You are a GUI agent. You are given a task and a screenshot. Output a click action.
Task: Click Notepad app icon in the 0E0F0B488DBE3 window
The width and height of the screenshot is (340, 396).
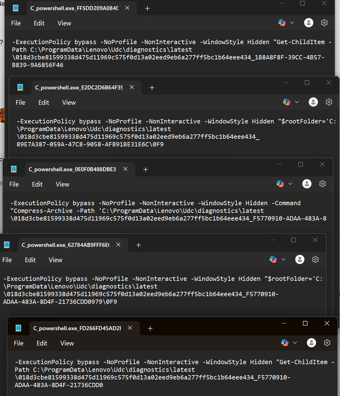tap(14, 169)
